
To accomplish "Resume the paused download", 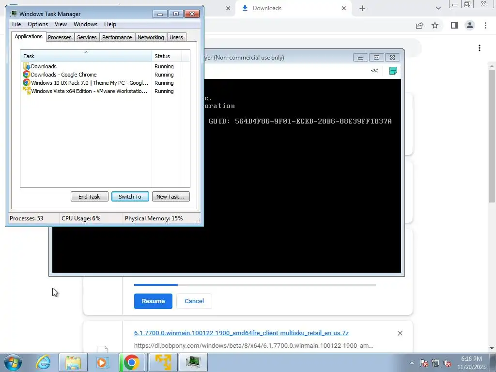I will [153, 301].
